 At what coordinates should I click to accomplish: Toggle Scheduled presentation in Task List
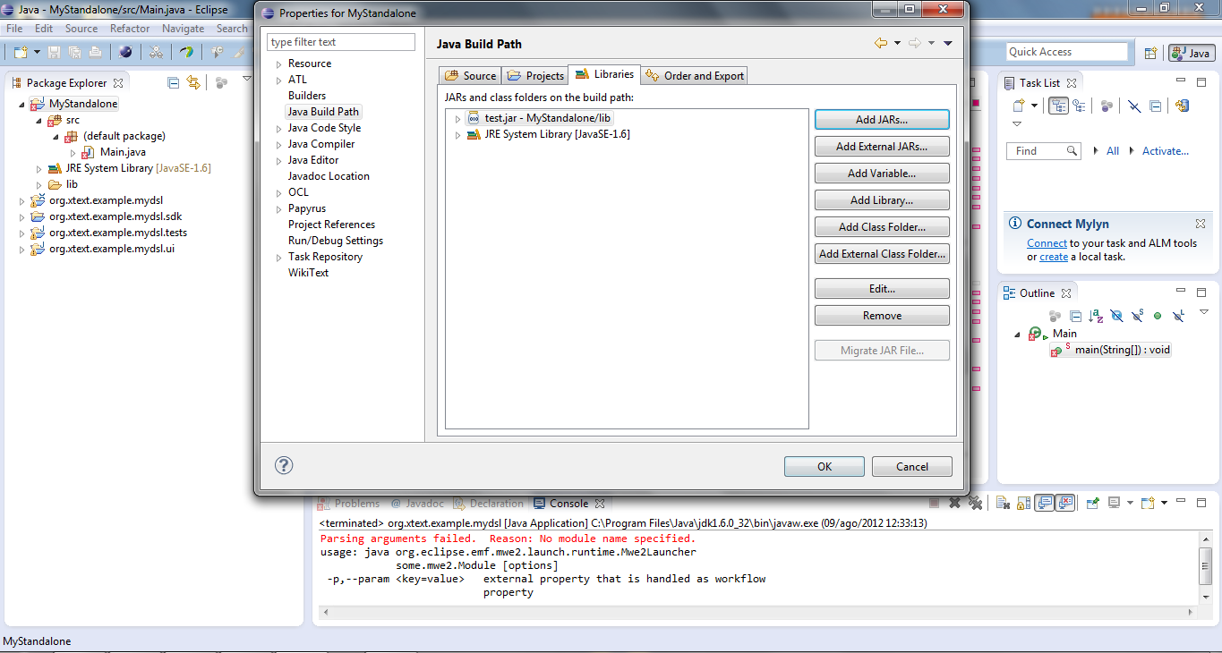1079,106
